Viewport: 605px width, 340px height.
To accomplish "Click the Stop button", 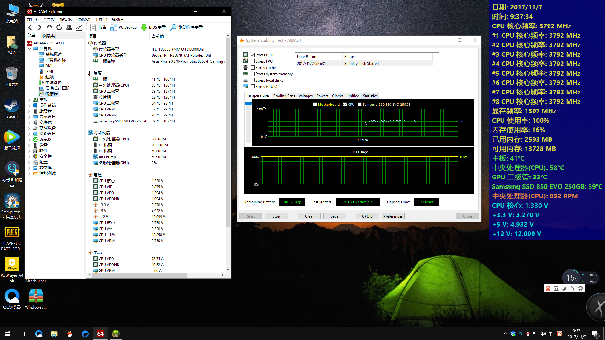I will pyautogui.click(x=276, y=216).
